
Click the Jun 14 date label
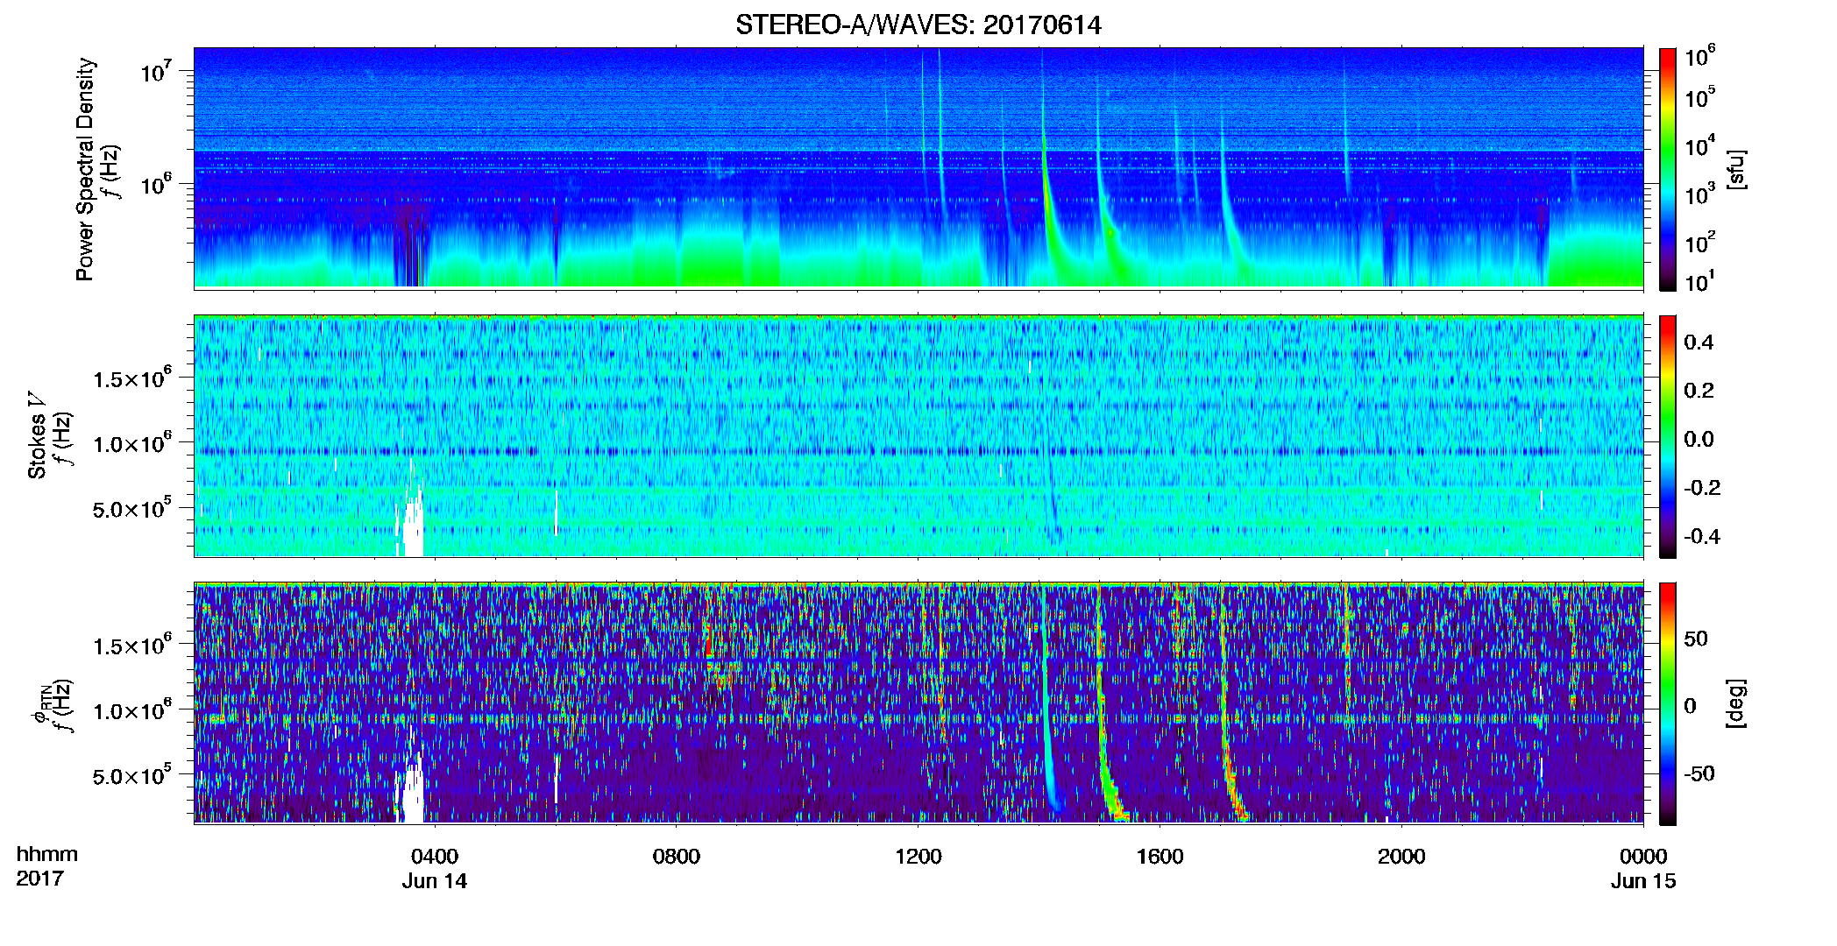point(435,881)
